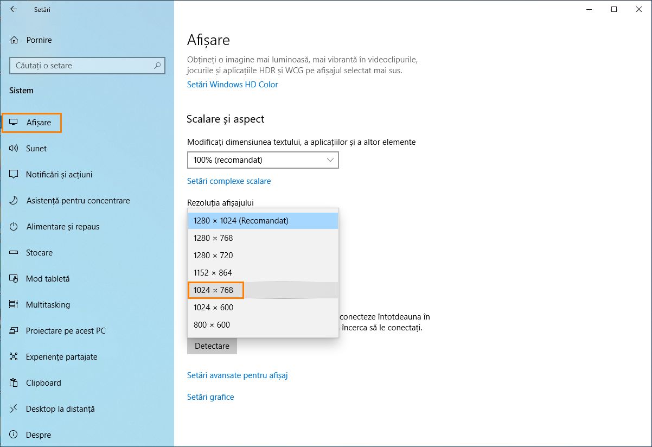Choose 1280 × 720 resolution
The width and height of the screenshot is (652, 447).
tap(263, 256)
